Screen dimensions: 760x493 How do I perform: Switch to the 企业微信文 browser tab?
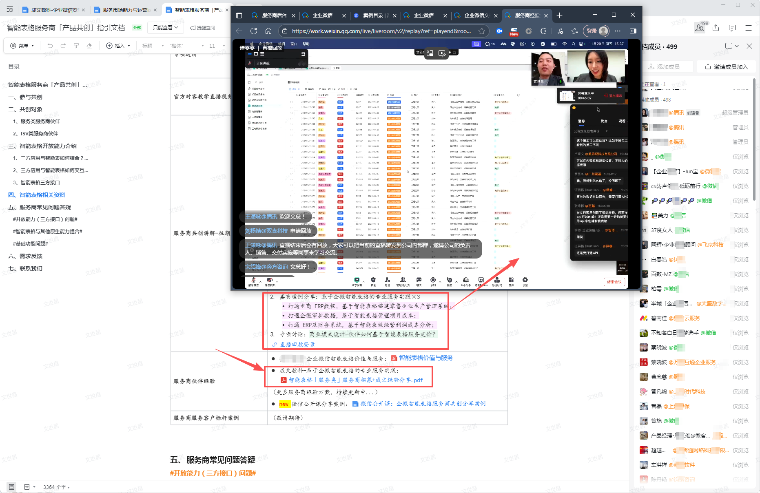tap(476, 15)
